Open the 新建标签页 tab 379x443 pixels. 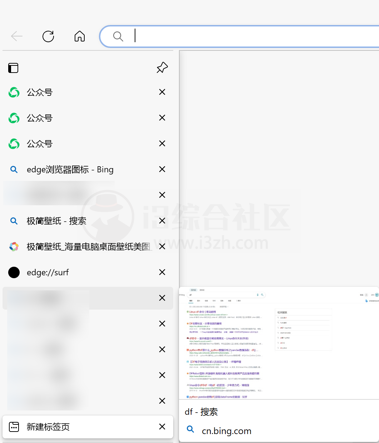88,427
